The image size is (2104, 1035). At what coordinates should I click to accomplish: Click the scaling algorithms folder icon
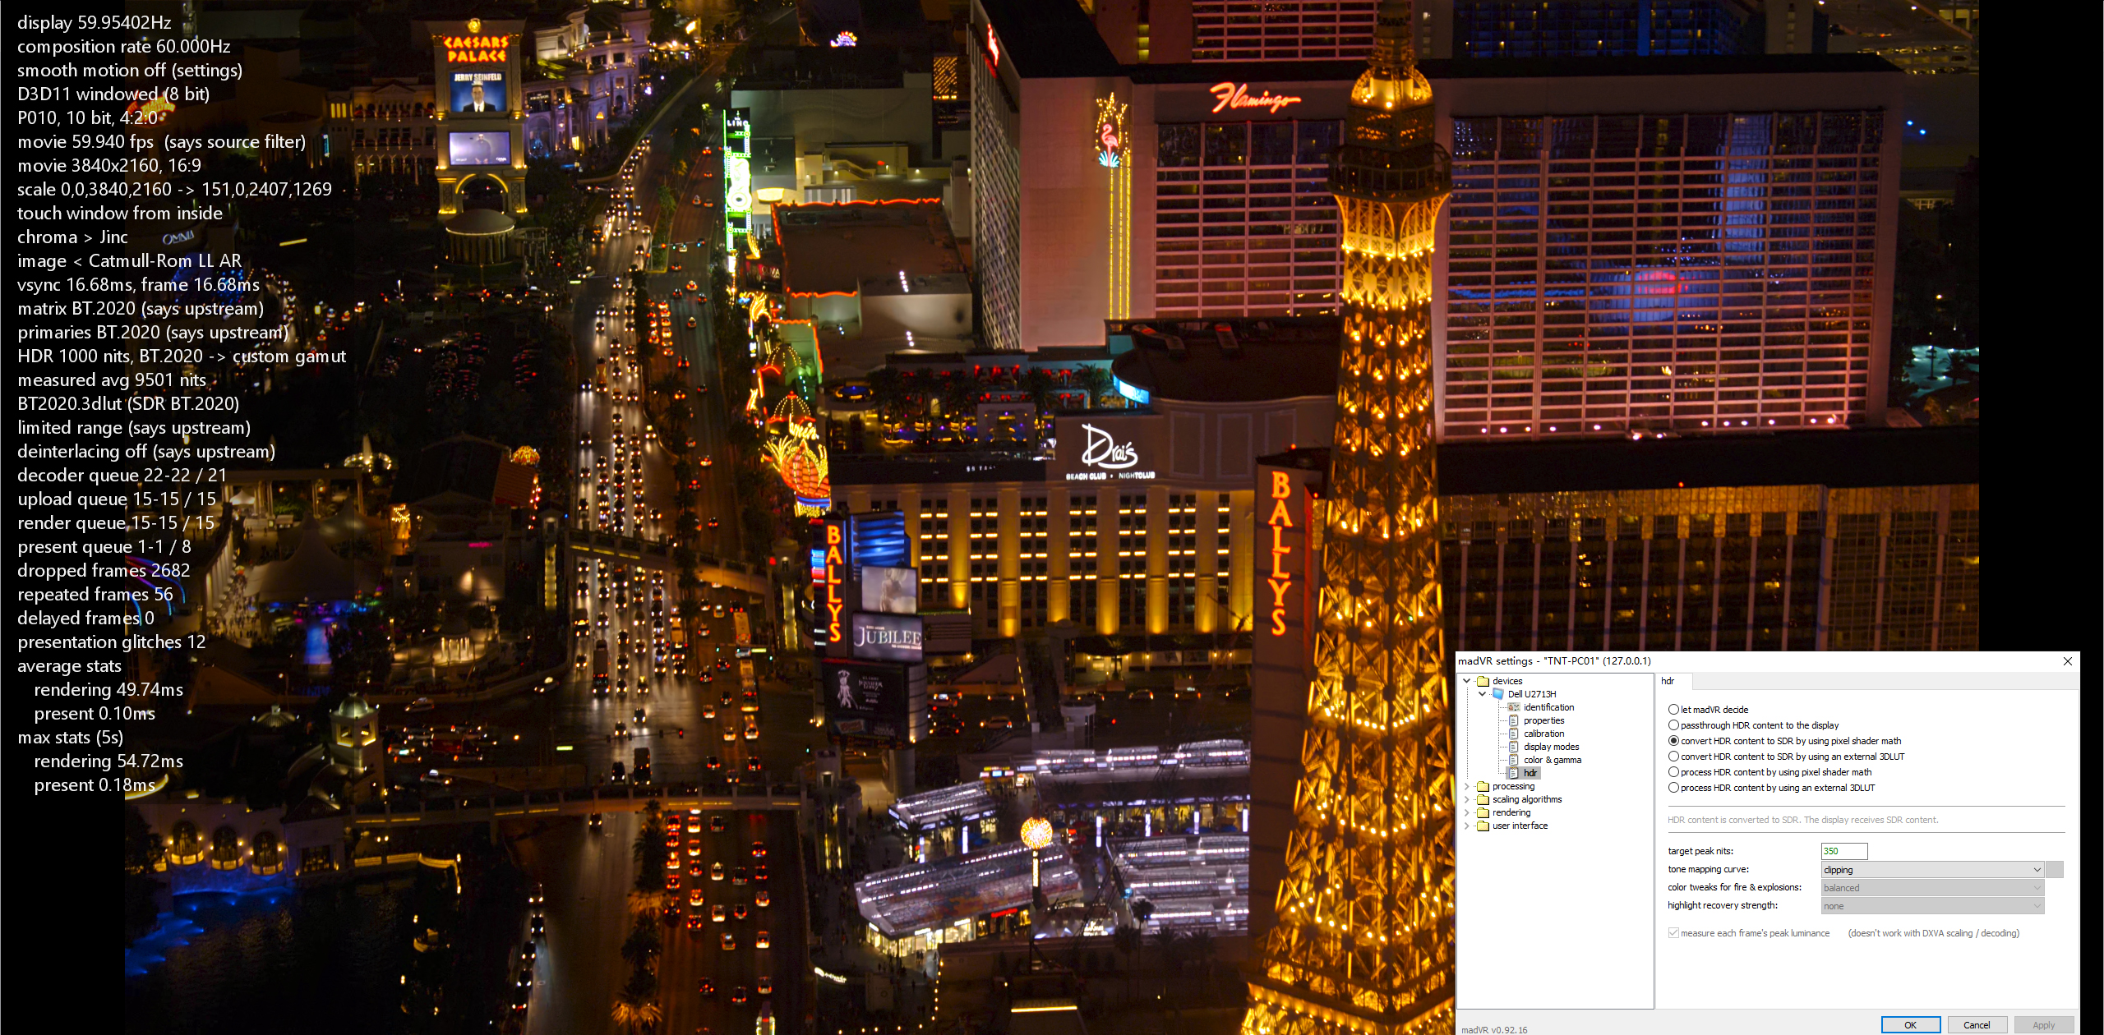pos(1483,799)
